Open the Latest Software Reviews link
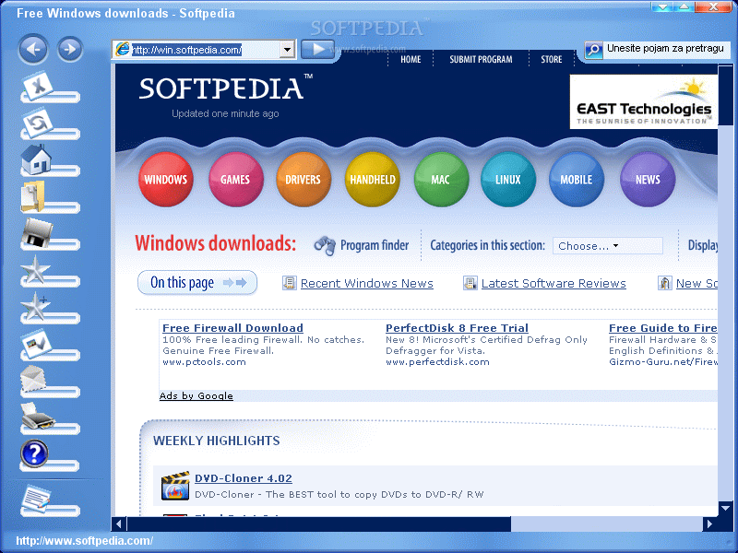The width and height of the screenshot is (738, 553). coord(553,284)
